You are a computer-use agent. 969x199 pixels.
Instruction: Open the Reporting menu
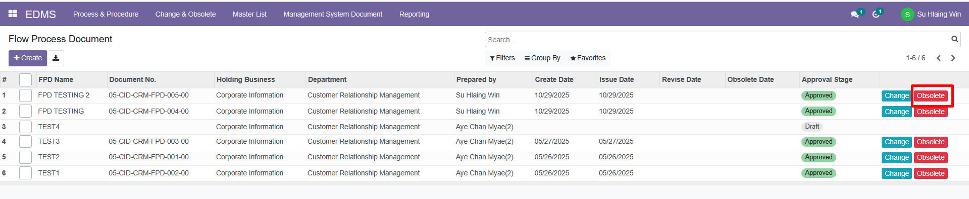click(x=414, y=14)
